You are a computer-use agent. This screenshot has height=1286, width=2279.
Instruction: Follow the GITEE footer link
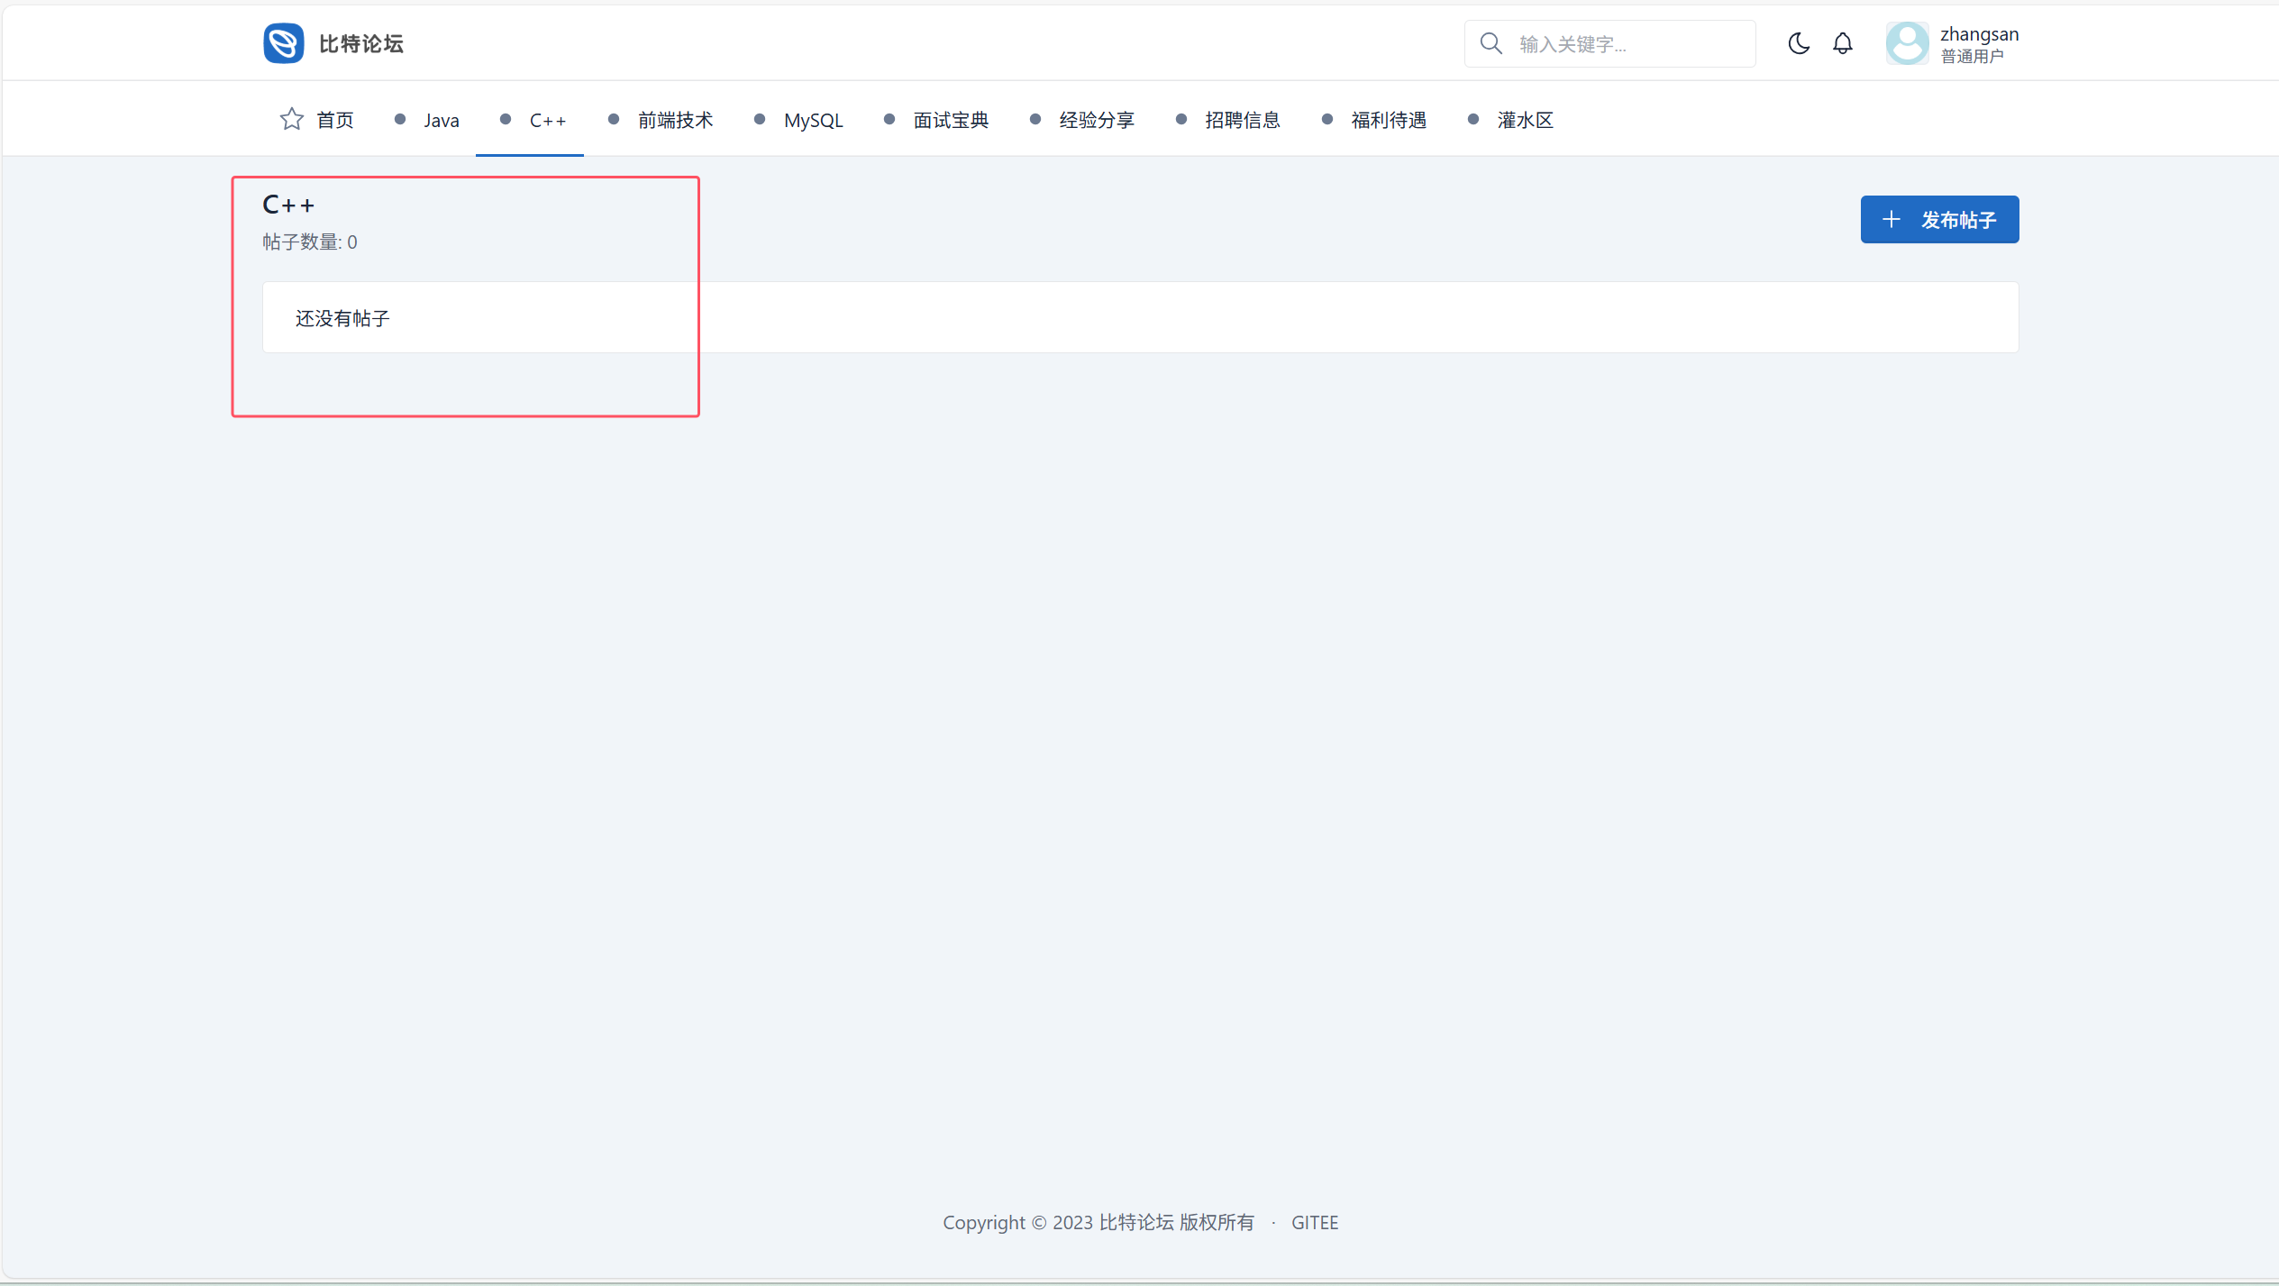1314,1222
